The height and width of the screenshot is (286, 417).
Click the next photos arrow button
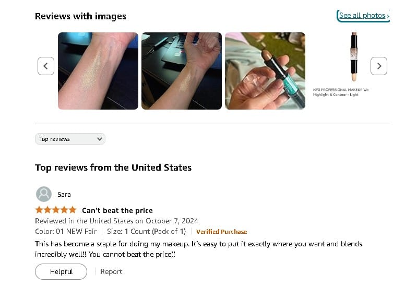[x=379, y=66]
